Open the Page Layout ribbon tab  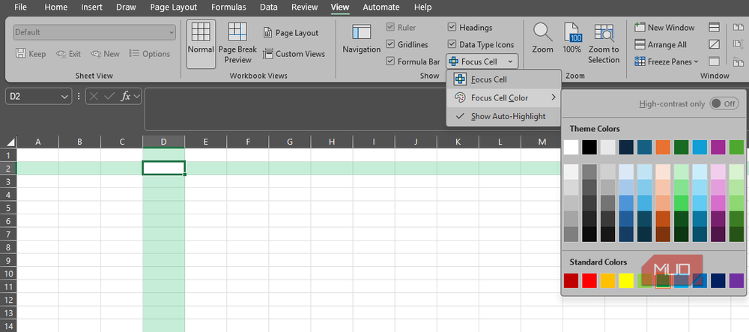point(174,7)
